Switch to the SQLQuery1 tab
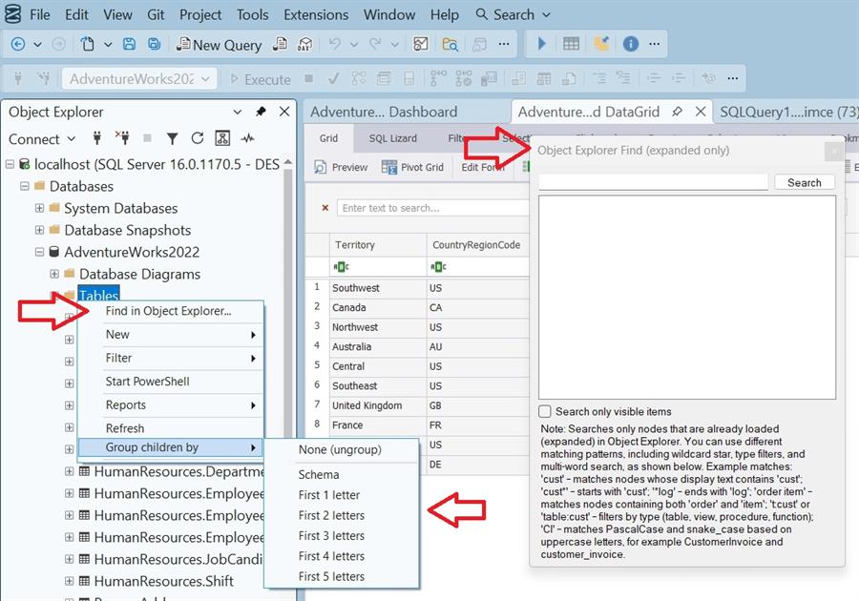Screen dimensions: 859x601 787,112
